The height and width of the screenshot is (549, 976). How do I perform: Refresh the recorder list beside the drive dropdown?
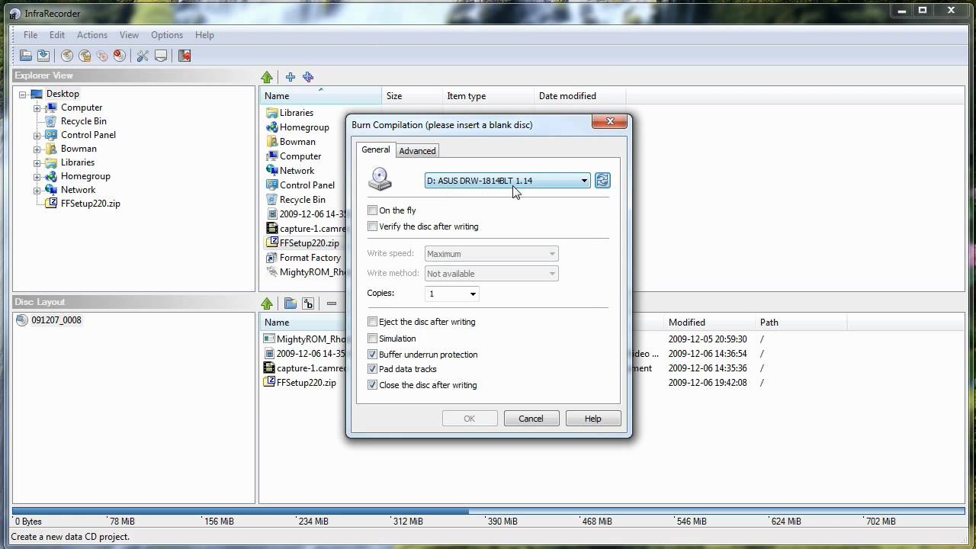pyautogui.click(x=602, y=180)
